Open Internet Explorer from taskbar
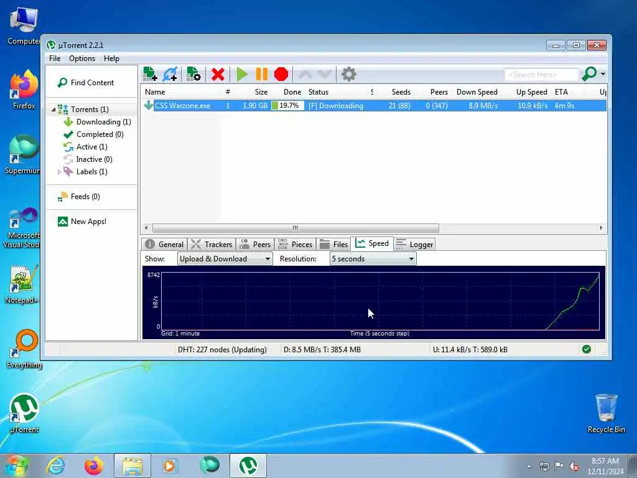Viewport: 637px width, 478px height. pos(55,466)
